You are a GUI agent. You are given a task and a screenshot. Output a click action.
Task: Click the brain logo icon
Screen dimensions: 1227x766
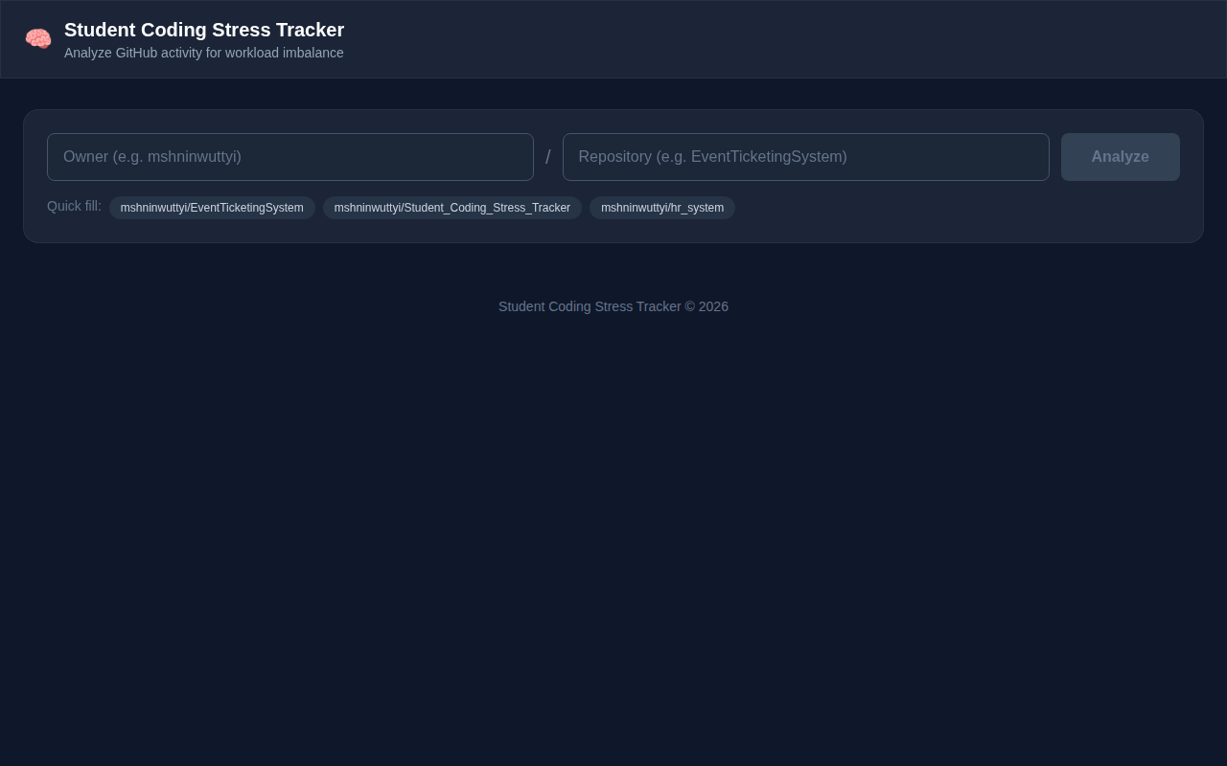[x=38, y=39]
